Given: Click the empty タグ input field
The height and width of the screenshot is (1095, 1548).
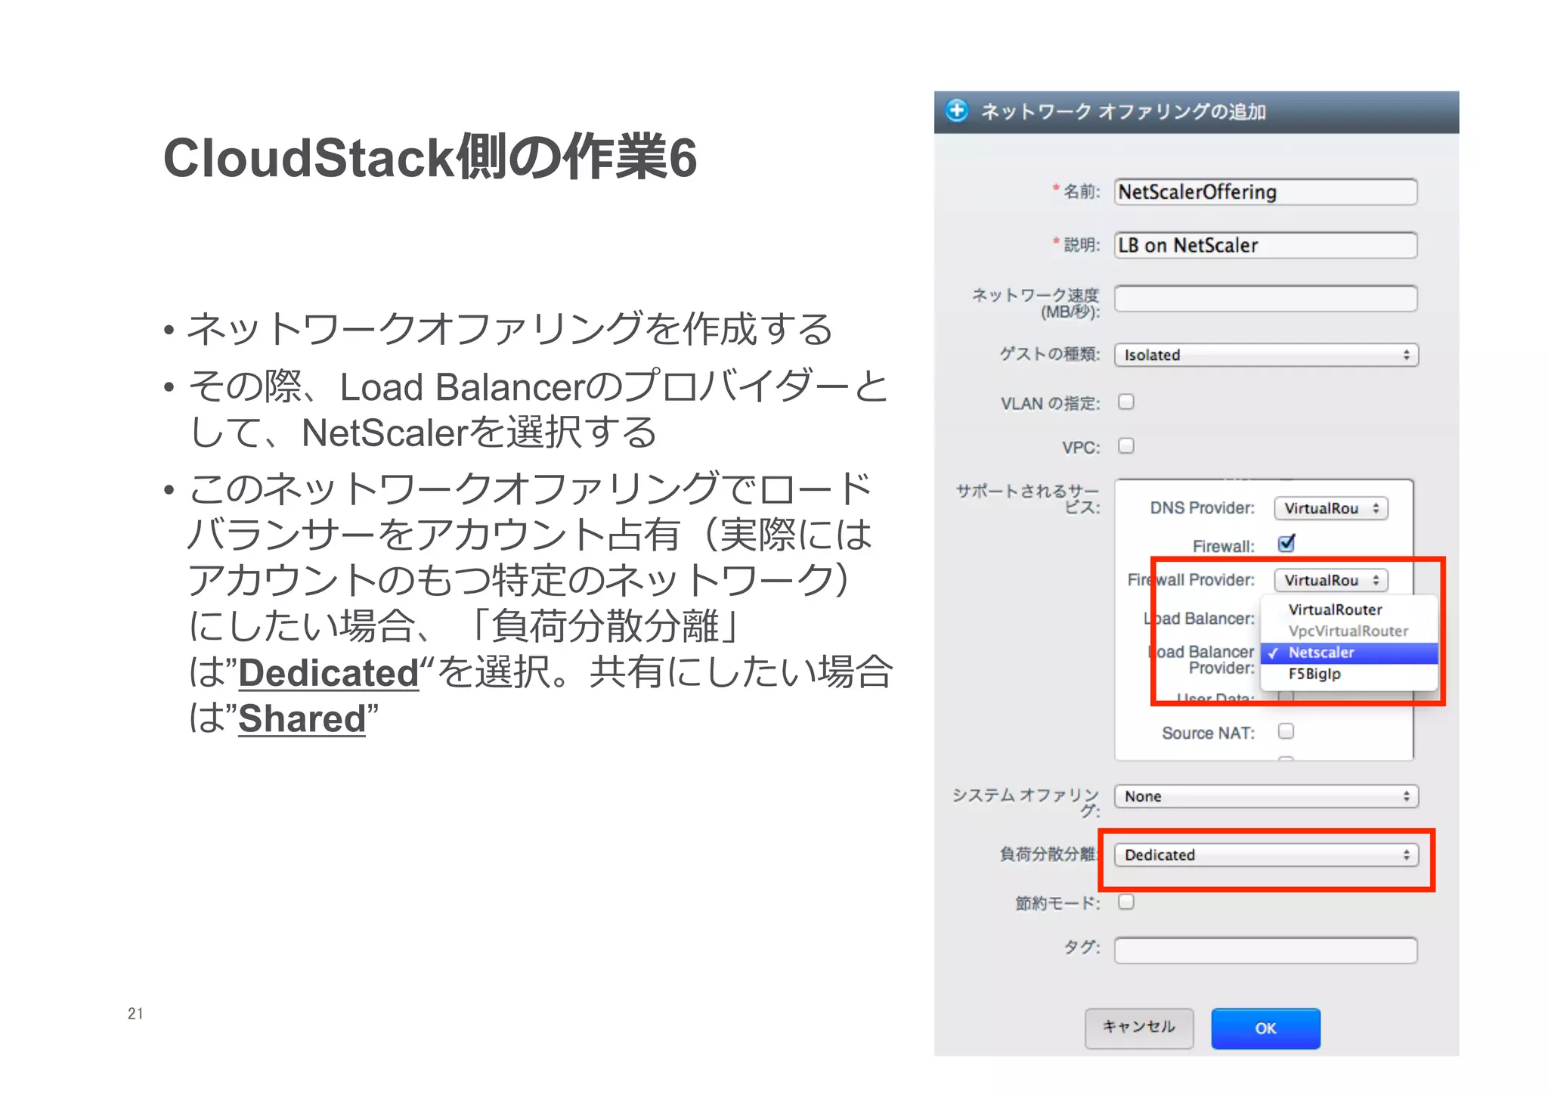Looking at the screenshot, I should tap(1265, 951).
